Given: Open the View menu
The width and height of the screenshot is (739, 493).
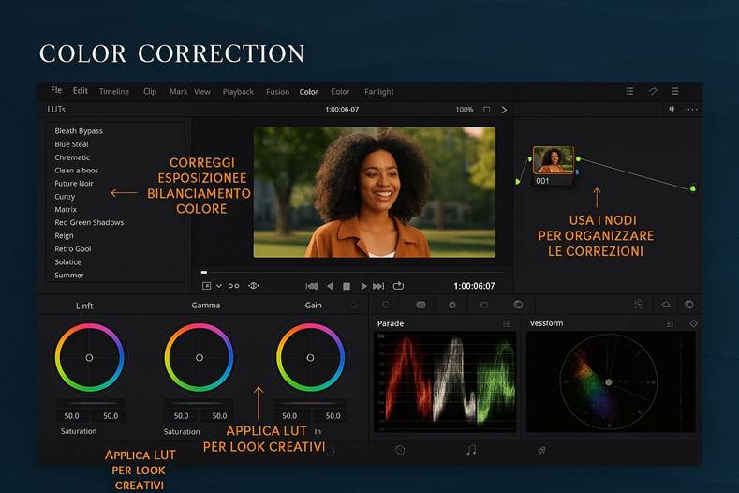Looking at the screenshot, I should pos(202,92).
